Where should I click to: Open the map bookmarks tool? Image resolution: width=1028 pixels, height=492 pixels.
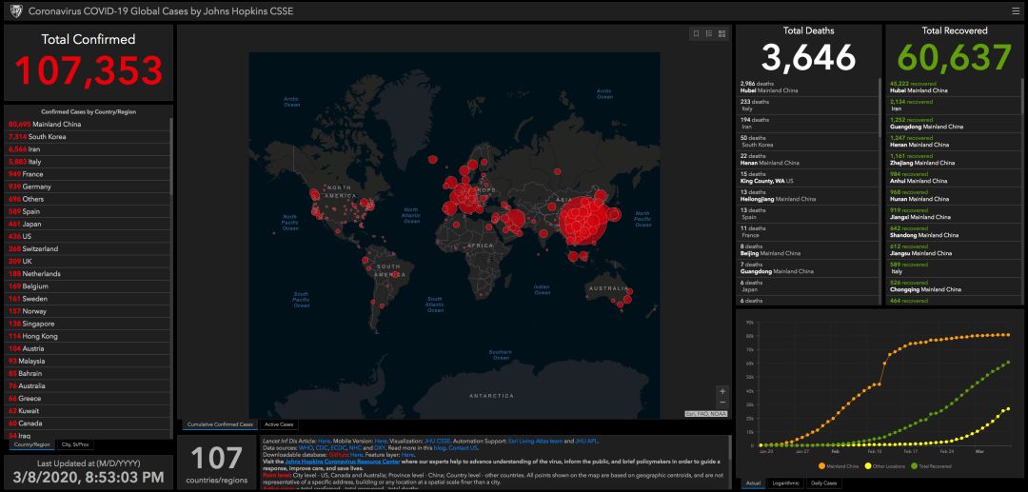pyautogui.click(x=696, y=33)
